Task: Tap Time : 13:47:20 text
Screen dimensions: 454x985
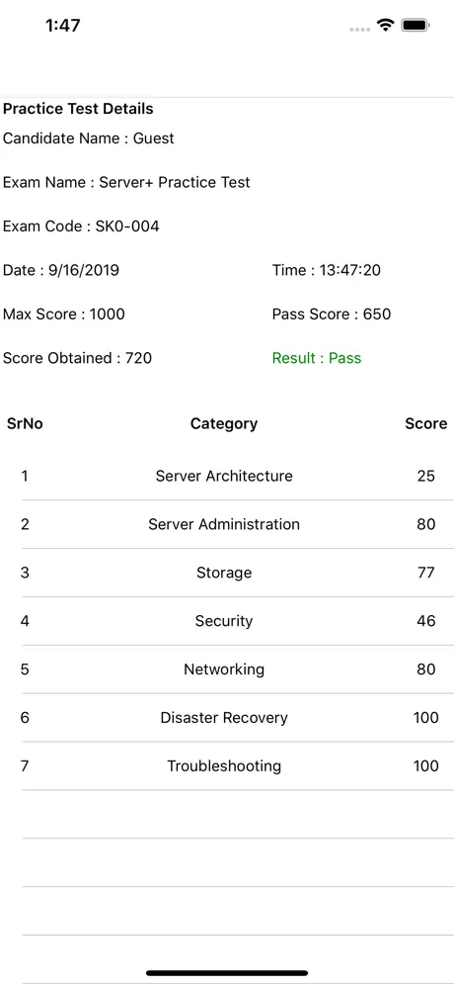Action: [x=326, y=270]
